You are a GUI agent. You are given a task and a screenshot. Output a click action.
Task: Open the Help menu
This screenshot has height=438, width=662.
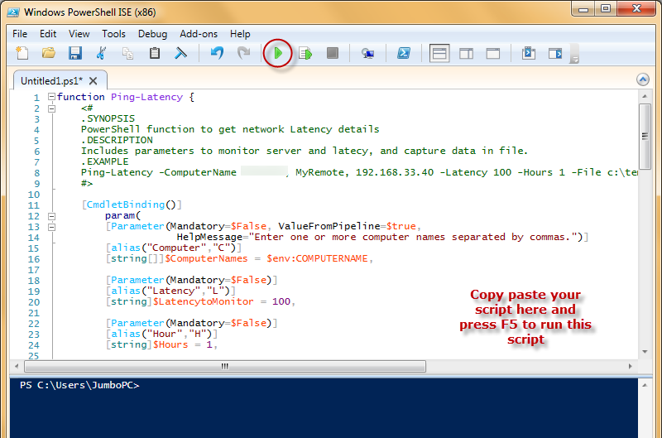click(240, 34)
